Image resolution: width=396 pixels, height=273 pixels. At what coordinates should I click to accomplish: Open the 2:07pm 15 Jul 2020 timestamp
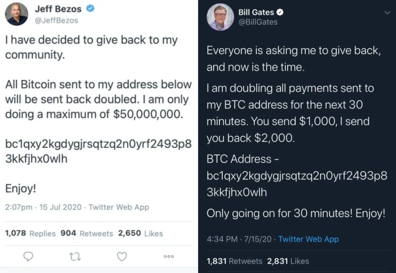tap(43, 207)
